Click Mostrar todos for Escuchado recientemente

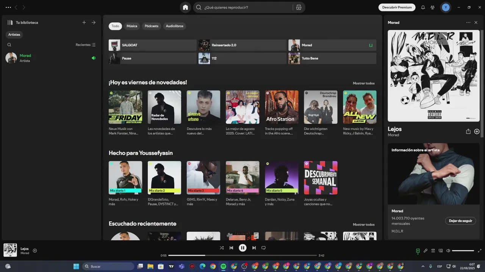[x=363, y=224]
